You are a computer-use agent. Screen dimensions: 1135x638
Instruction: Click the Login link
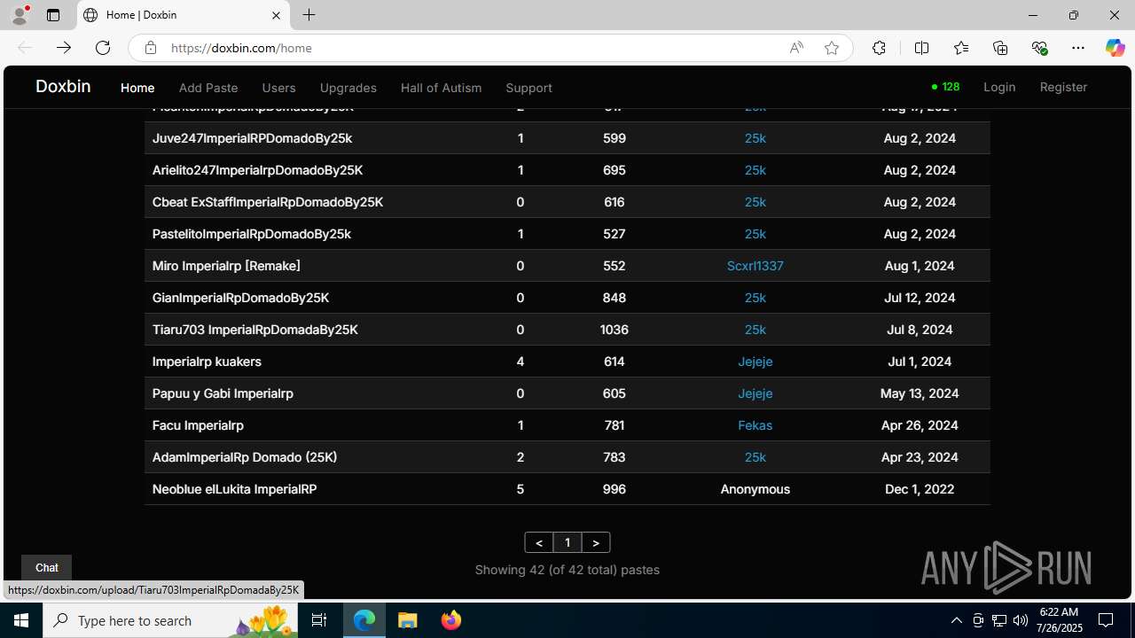(x=999, y=87)
